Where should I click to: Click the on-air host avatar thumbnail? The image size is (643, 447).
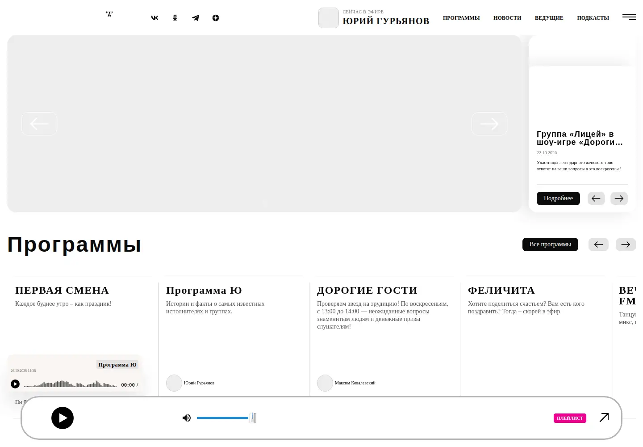[x=328, y=18]
